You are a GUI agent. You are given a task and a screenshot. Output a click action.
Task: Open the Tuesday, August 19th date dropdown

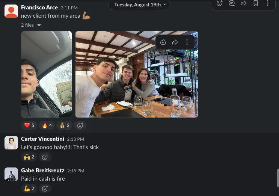139,5
